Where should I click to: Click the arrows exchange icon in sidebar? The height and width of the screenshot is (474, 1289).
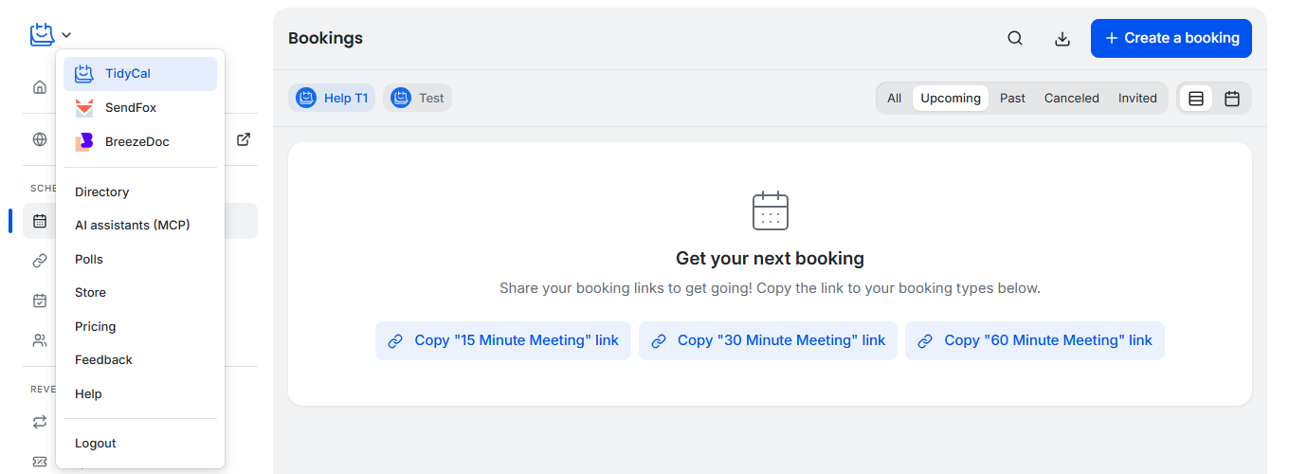(x=40, y=422)
